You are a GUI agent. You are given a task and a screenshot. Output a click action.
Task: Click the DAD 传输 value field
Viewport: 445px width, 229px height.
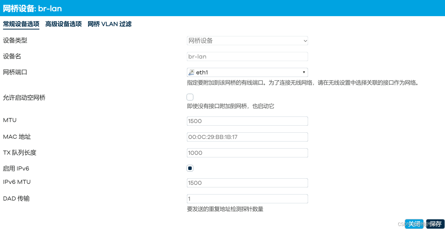[x=247, y=198]
